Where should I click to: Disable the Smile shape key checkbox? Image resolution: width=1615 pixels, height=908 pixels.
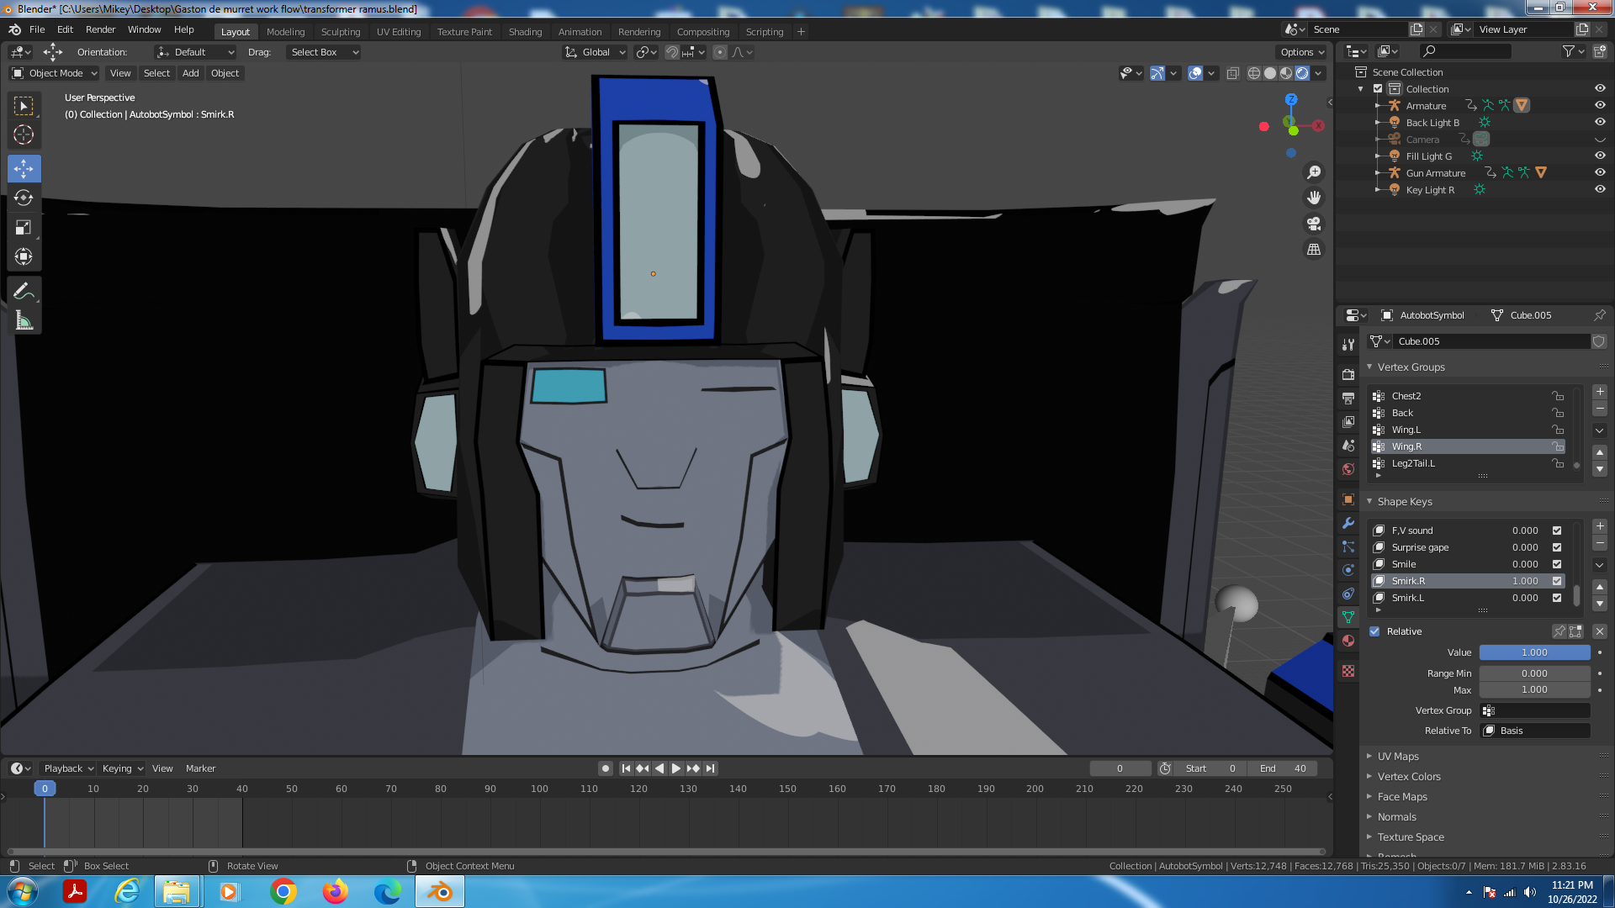pos(1557,564)
